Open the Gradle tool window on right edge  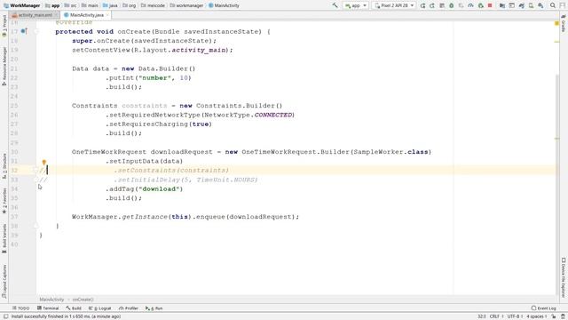tap(564, 23)
